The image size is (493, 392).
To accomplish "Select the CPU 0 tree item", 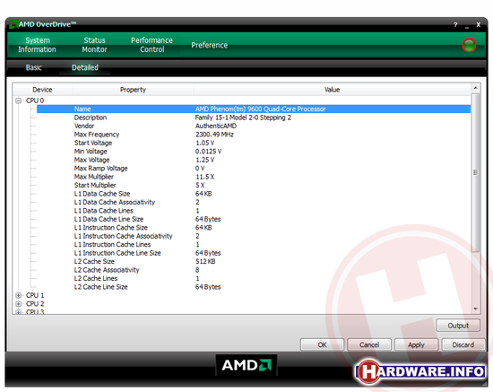I will click(35, 100).
